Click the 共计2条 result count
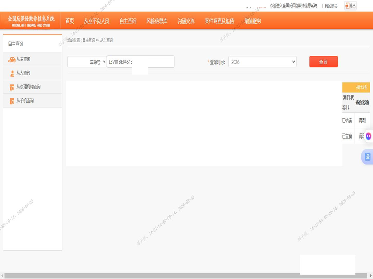The width and height of the screenshot is (373, 279). pyautogui.click(x=361, y=87)
